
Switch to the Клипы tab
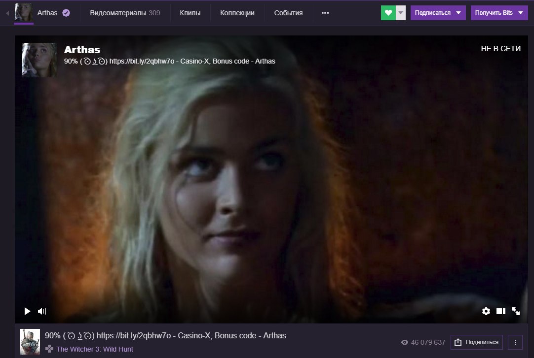pos(190,13)
